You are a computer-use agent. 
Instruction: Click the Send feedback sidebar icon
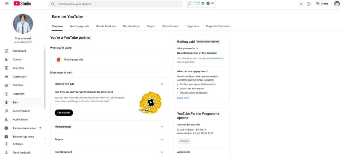7,153
